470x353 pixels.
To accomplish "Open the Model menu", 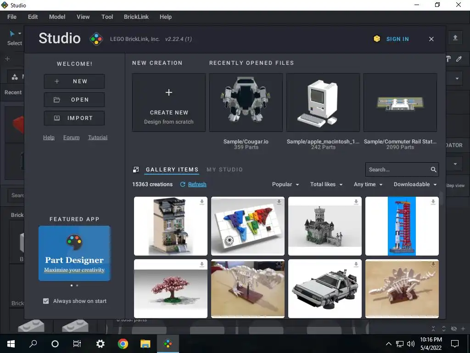I will point(57,17).
